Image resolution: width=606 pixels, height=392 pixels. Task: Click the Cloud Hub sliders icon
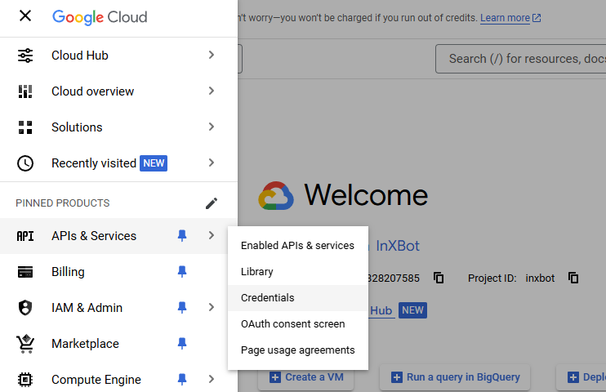point(25,56)
